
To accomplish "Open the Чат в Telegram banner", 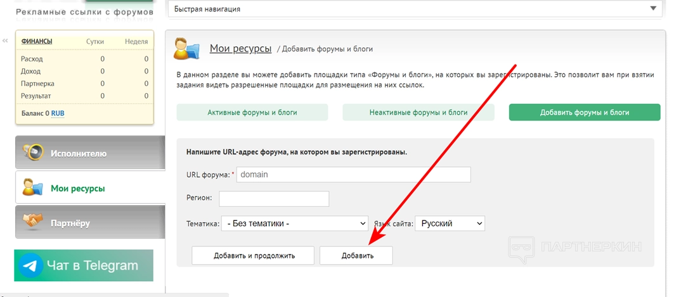I will point(84,265).
